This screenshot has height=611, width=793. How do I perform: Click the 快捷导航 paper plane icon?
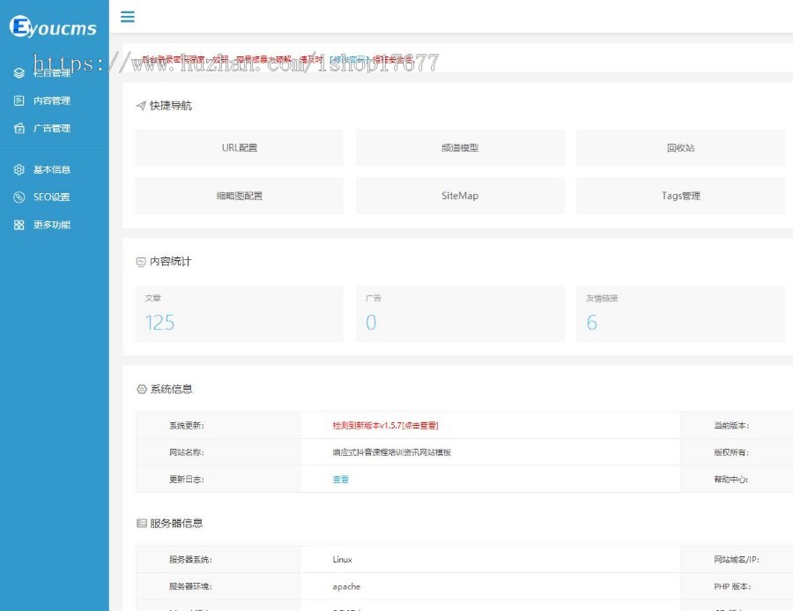coord(141,106)
